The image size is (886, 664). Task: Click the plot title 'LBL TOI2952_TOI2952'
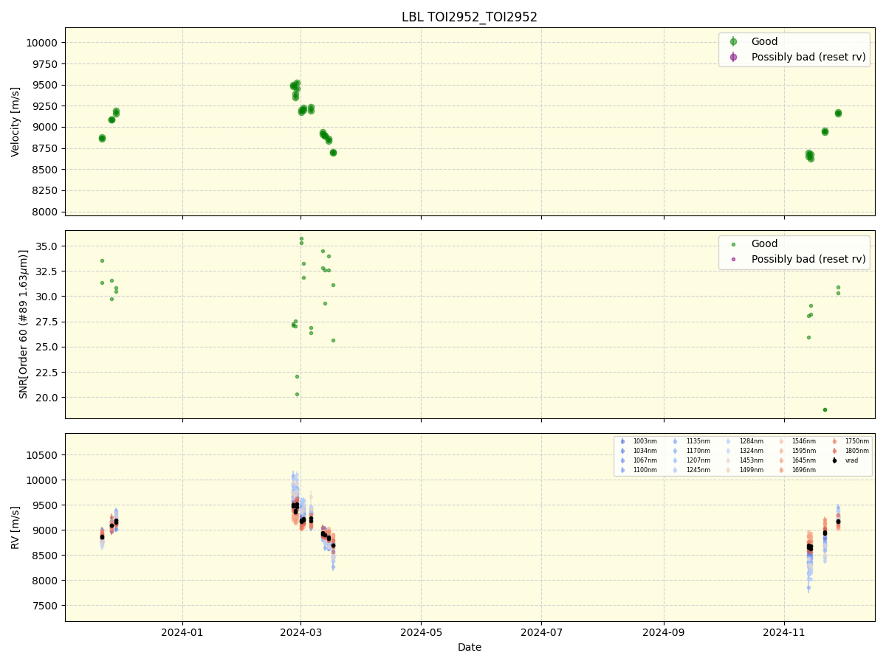[x=470, y=17]
